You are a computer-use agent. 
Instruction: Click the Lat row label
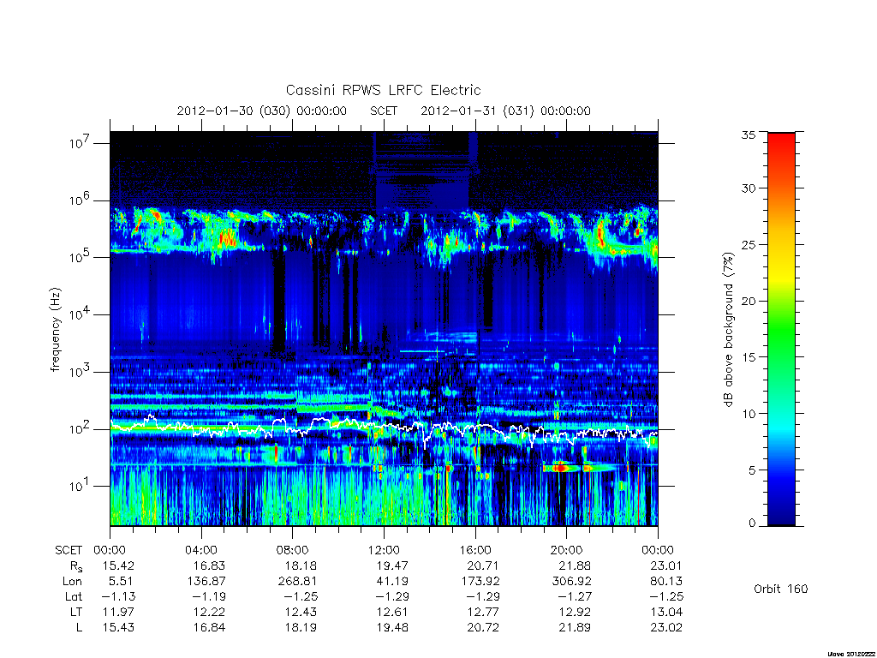74,597
